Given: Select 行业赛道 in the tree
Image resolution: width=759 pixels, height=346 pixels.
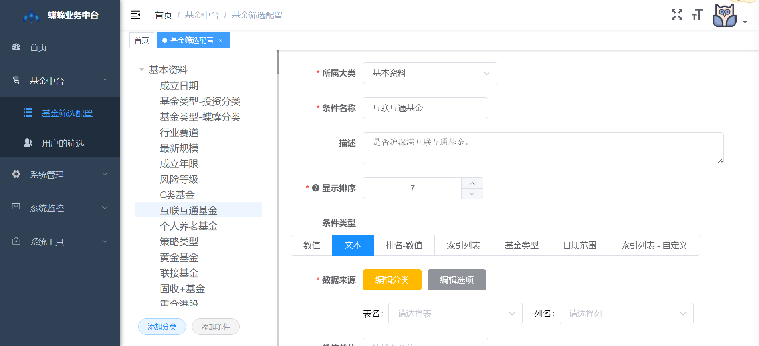Looking at the screenshot, I should [x=179, y=133].
